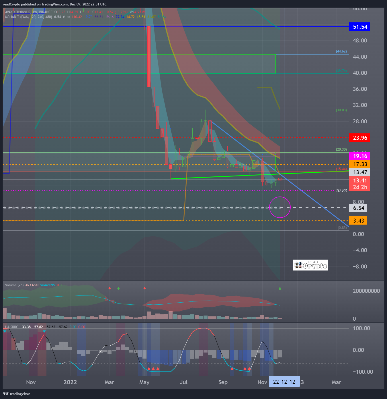This screenshot has width=387, height=399.
Task: Click the 6.54 price label
Action: click(x=358, y=208)
